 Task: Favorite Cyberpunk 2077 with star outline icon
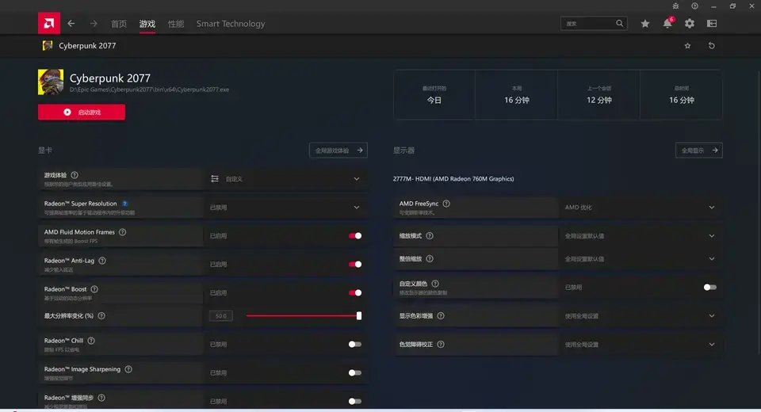tap(688, 46)
